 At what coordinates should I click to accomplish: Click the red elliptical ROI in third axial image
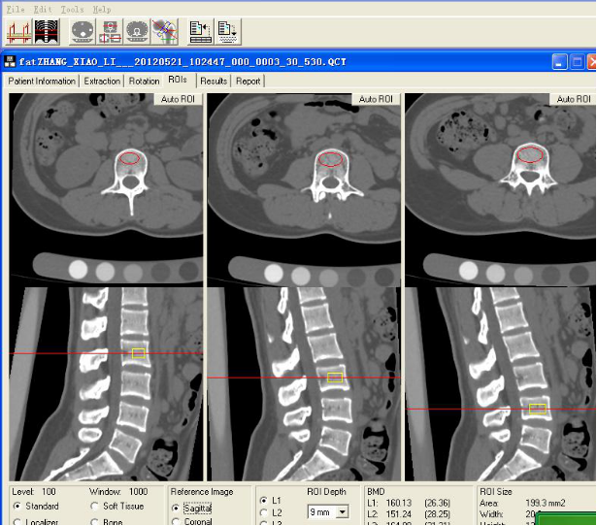tap(530, 154)
